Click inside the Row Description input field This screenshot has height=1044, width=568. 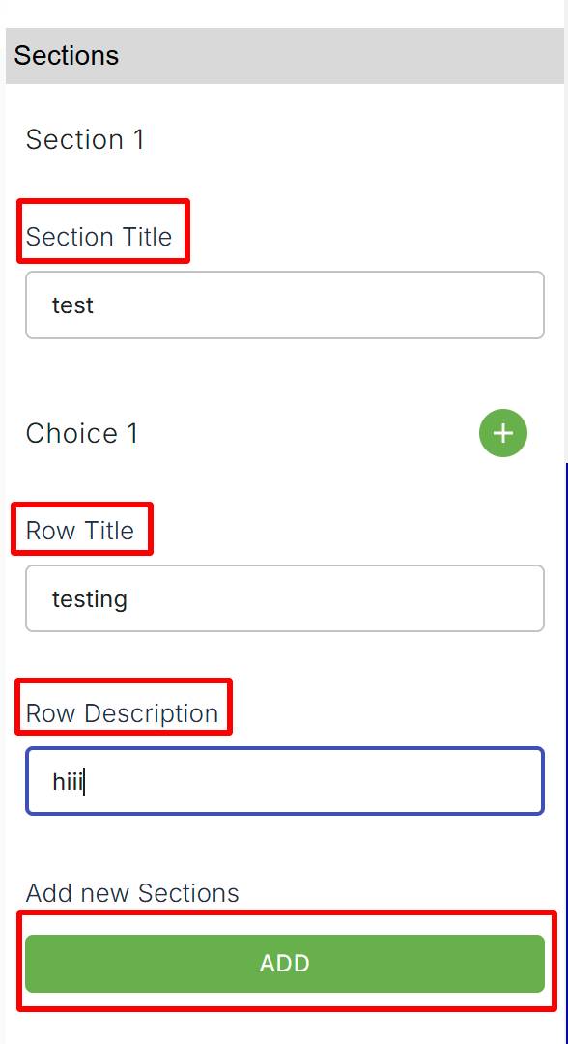[285, 781]
